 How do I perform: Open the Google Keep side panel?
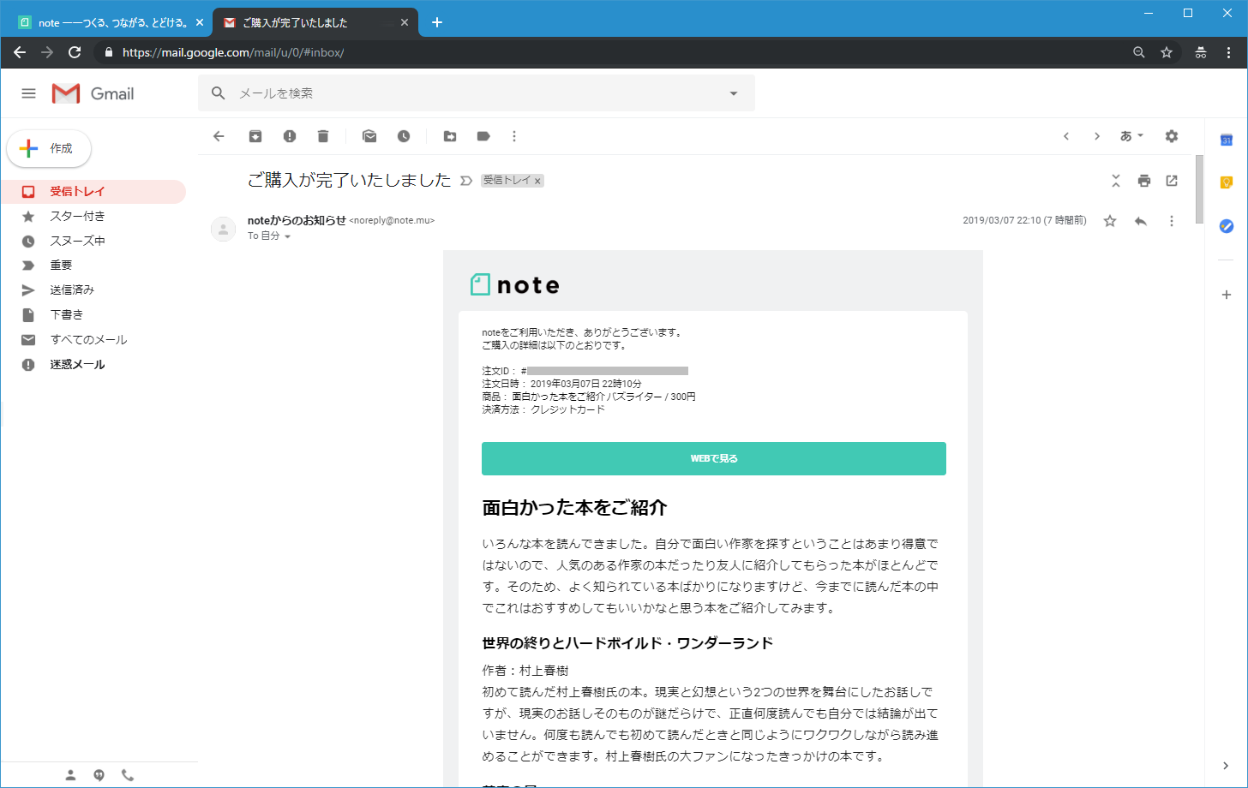point(1227,182)
